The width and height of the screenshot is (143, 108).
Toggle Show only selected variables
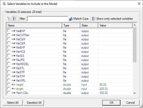pos(112,19)
